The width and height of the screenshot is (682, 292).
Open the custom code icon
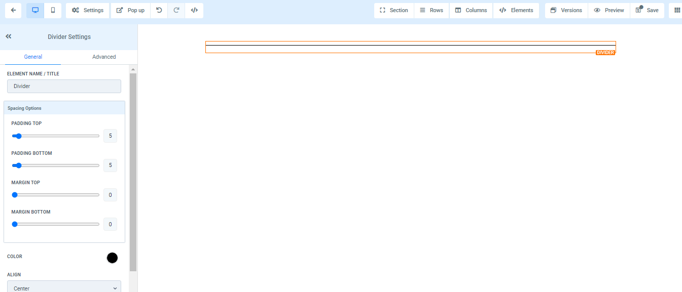click(x=194, y=10)
